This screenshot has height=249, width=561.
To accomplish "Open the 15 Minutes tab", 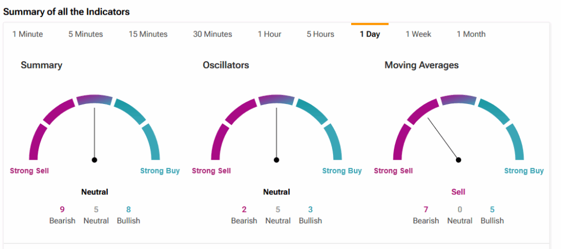I will 148,34.
